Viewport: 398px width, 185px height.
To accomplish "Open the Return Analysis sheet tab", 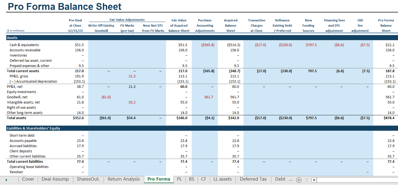I will (124, 179).
